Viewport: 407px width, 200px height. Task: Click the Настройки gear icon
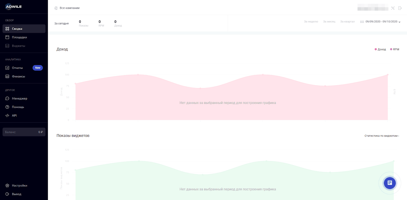tap(7, 186)
